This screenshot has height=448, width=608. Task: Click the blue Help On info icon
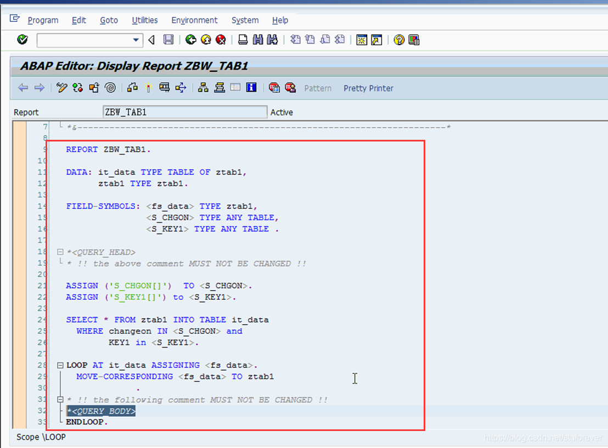[x=251, y=87]
